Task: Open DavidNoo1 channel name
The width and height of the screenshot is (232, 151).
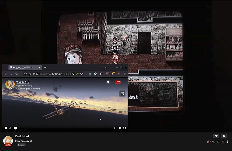Action: tap(22, 136)
